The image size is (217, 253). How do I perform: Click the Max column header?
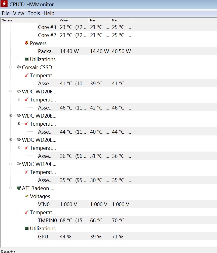(x=121, y=20)
